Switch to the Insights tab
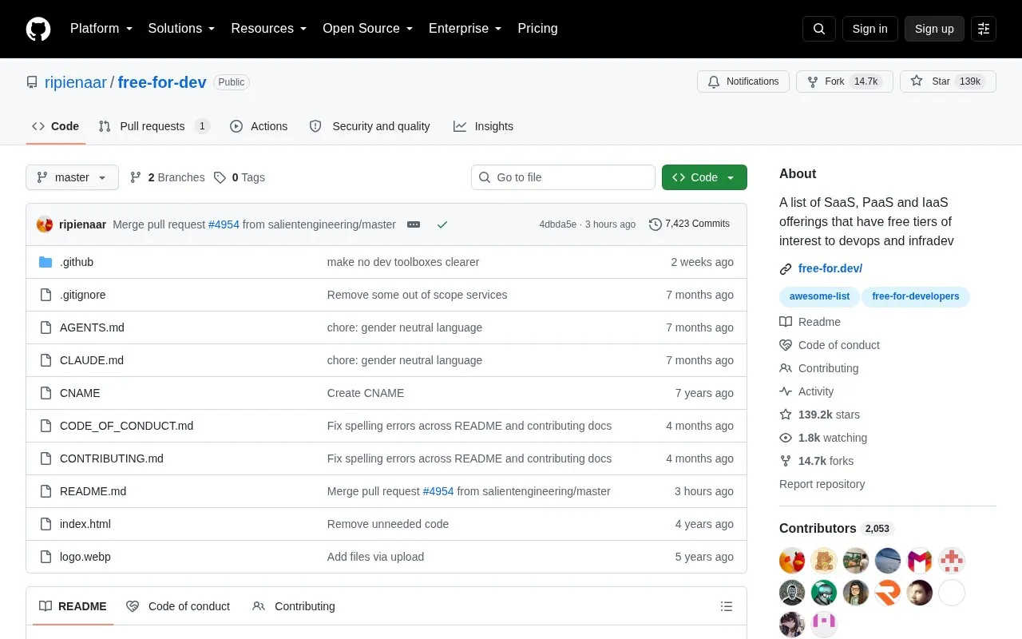The height and width of the screenshot is (639, 1022). [483, 126]
